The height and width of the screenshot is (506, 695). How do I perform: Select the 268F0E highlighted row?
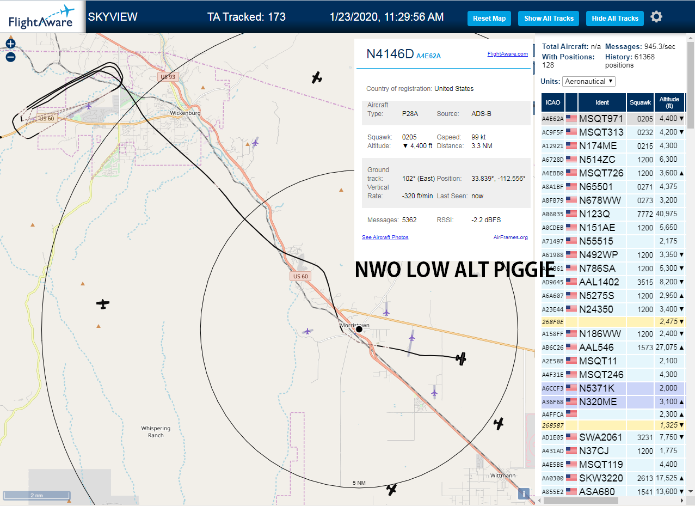tap(613, 321)
